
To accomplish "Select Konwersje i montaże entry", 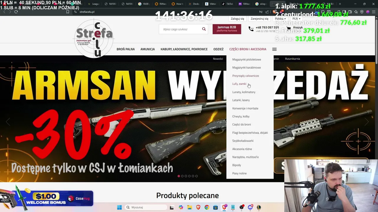I will tap(245, 108).
